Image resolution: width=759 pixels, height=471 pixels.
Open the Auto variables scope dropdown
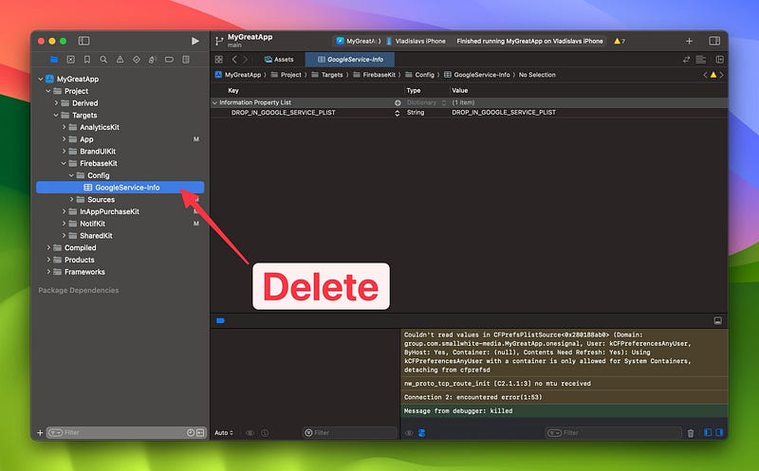[x=224, y=433]
